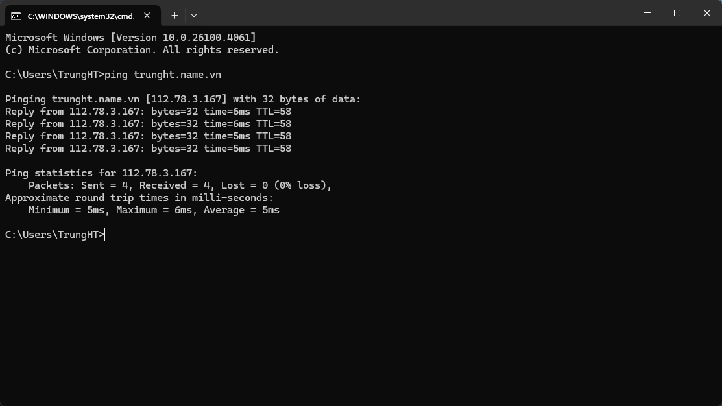Click the 'Approximate round trip times' line

pyautogui.click(x=139, y=198)
